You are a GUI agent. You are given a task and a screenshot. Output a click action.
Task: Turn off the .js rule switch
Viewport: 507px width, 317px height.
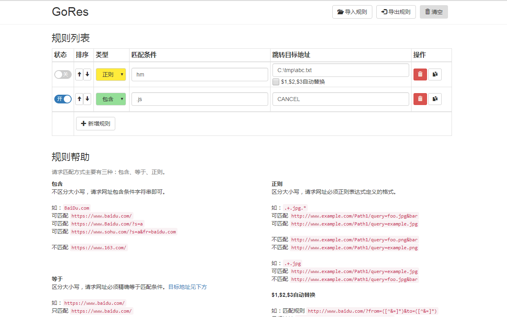(x=63, y=99)
